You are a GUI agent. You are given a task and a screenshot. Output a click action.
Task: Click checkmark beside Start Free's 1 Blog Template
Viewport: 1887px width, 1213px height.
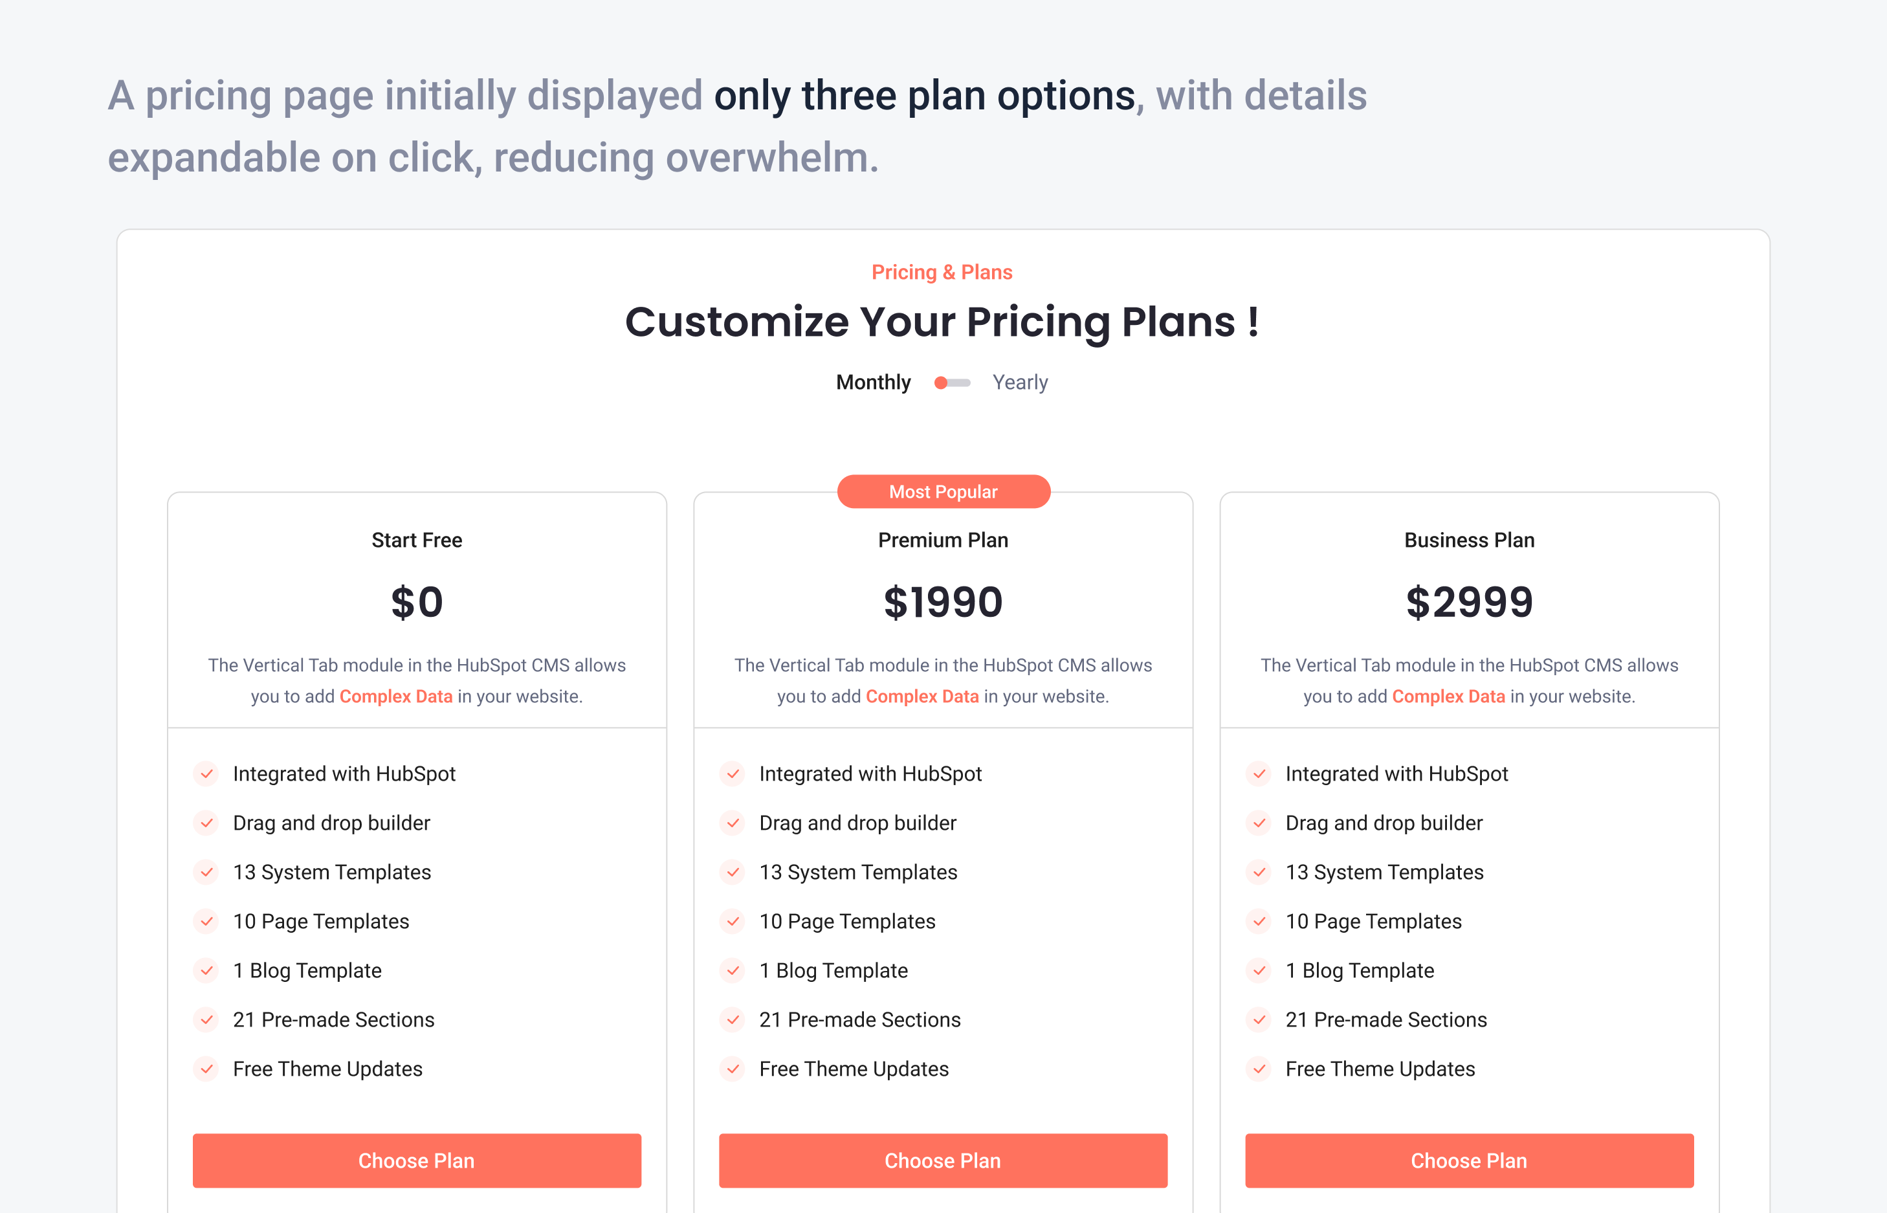click(206, 970)
